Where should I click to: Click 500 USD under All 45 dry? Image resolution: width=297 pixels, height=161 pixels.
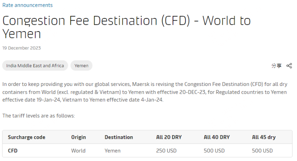point(262,151)
